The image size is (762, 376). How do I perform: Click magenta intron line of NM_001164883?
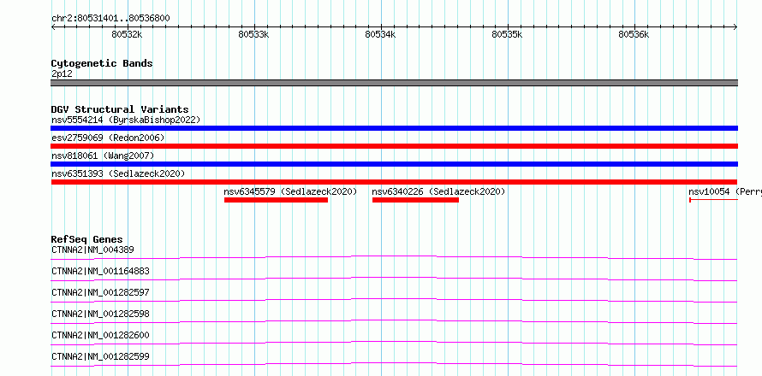(x=394, y=277)
